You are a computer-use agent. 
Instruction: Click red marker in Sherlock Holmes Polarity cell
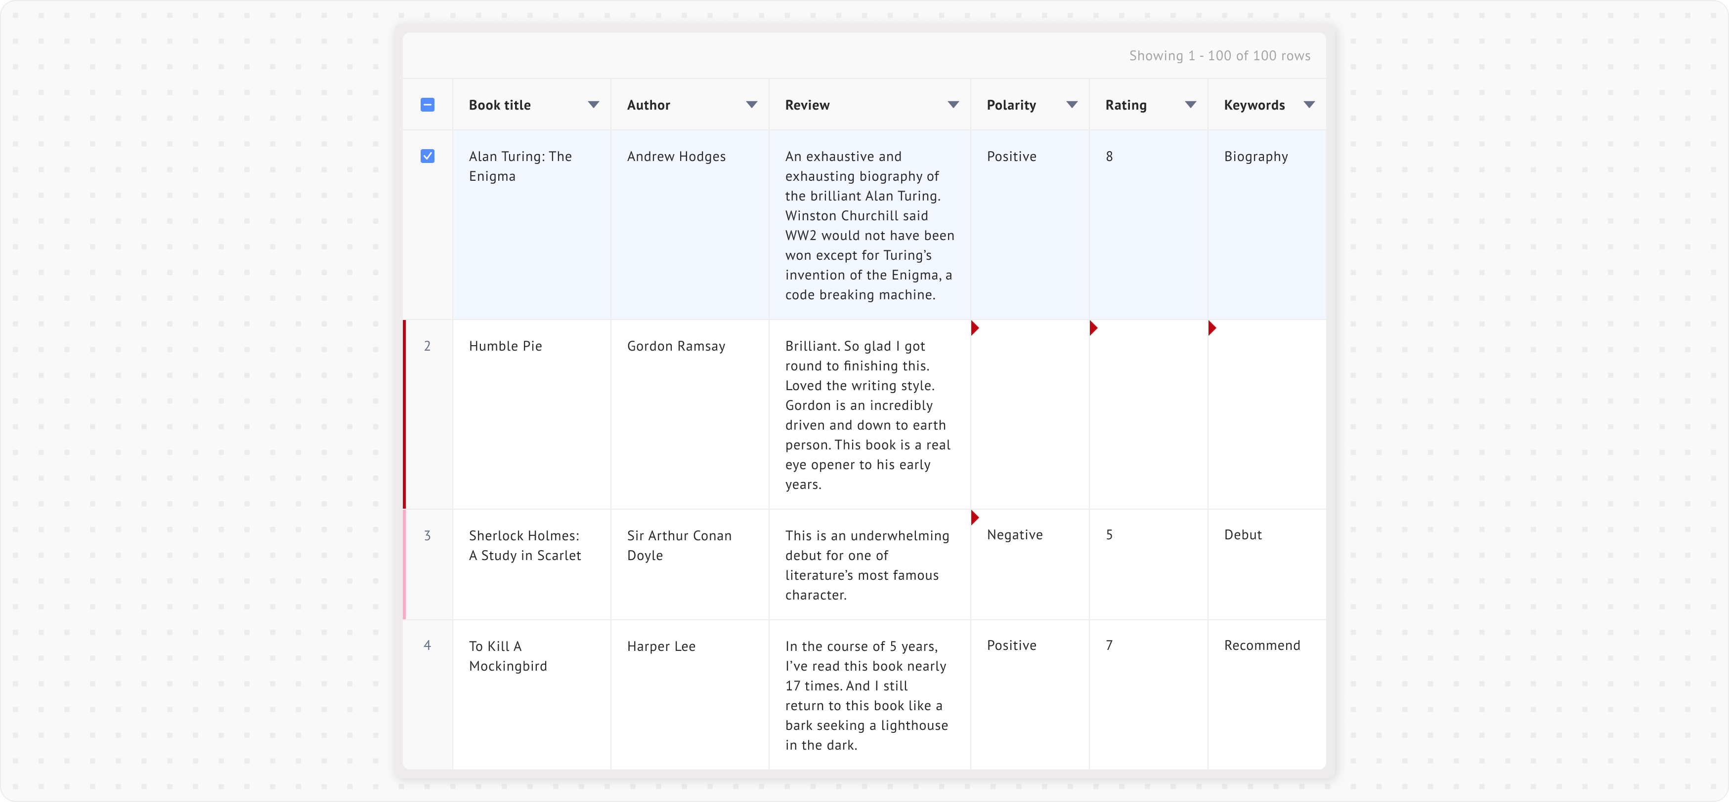(x=975, y=518)
